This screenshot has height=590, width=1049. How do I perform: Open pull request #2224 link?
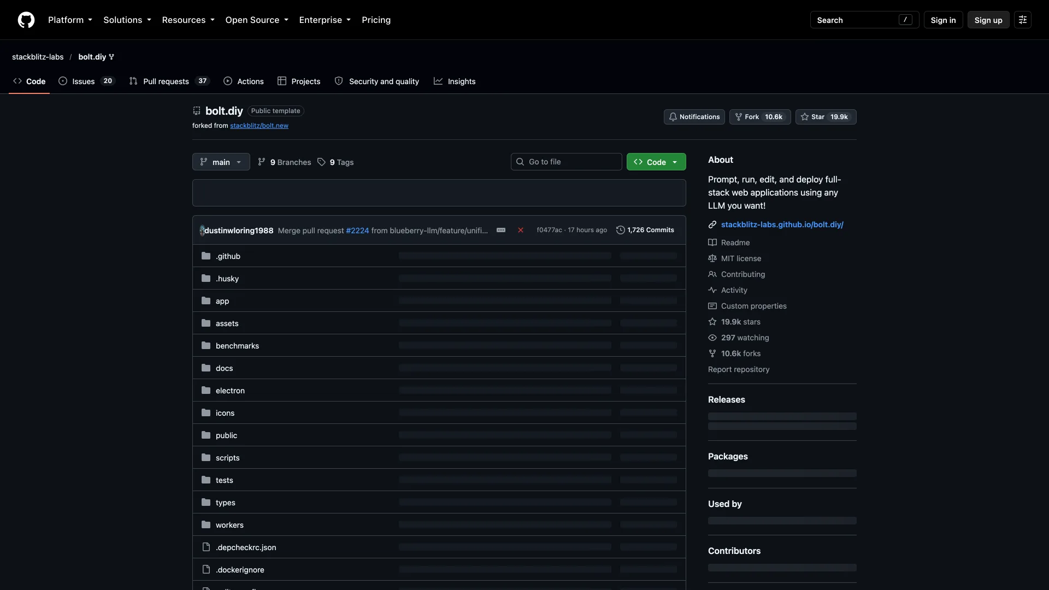pyautogui.click(x=357, y=231)
